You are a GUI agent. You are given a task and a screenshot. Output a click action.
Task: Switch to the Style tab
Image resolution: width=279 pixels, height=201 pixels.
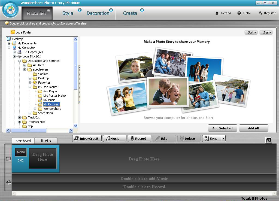click(68, 13)
